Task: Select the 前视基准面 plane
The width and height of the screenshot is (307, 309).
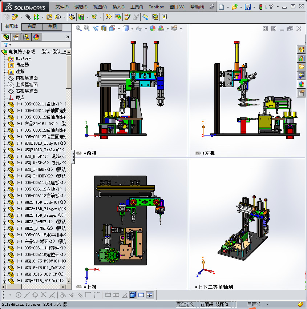Action: pyautogui.click(x=27, y=78)
